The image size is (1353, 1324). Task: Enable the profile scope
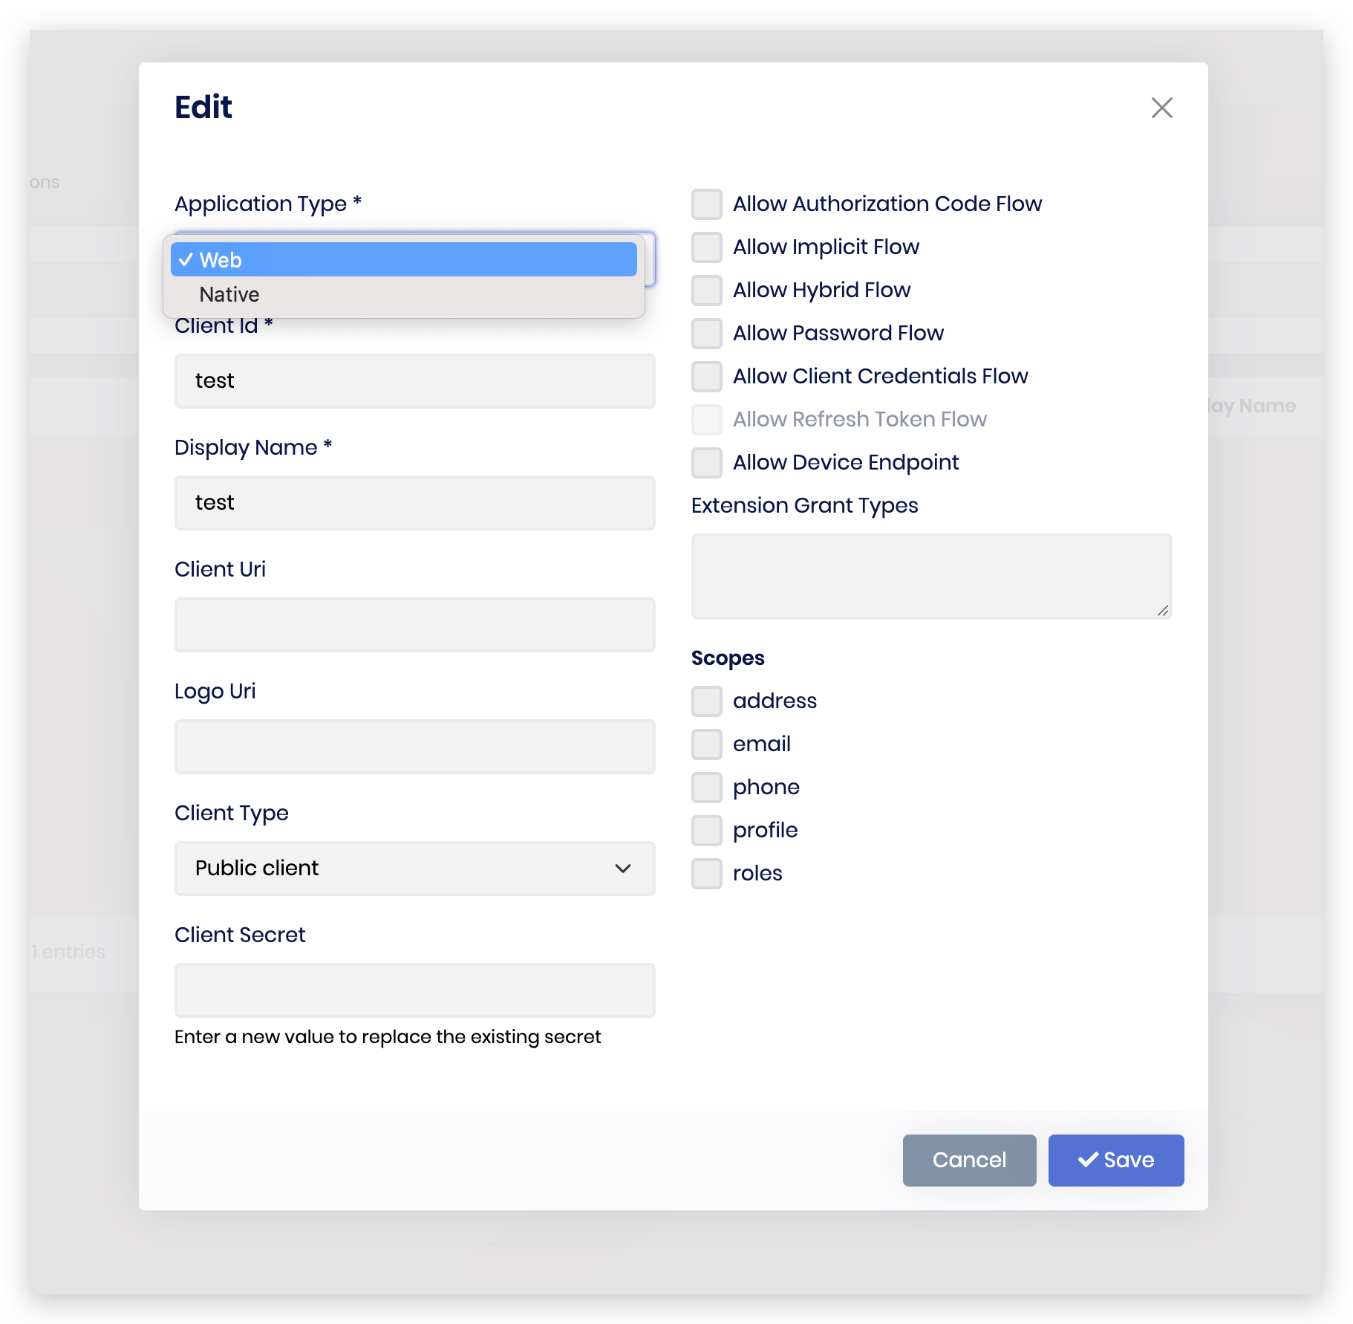coord(706,830)
